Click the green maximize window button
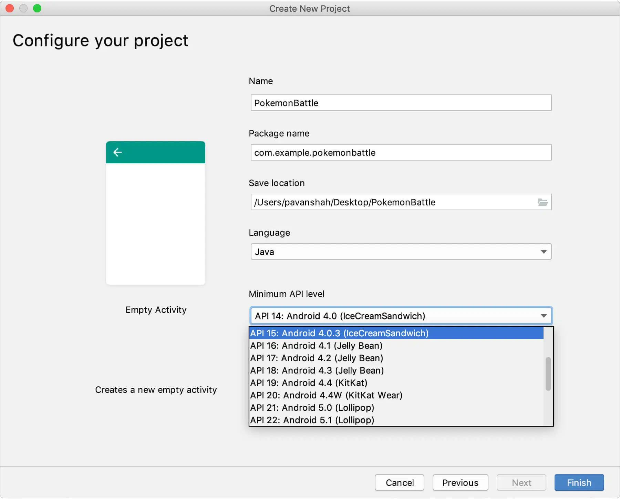620x499 pixels. 37,8
